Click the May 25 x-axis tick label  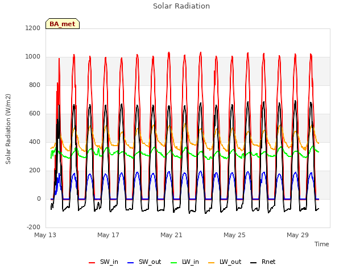(x=234, y=235)
